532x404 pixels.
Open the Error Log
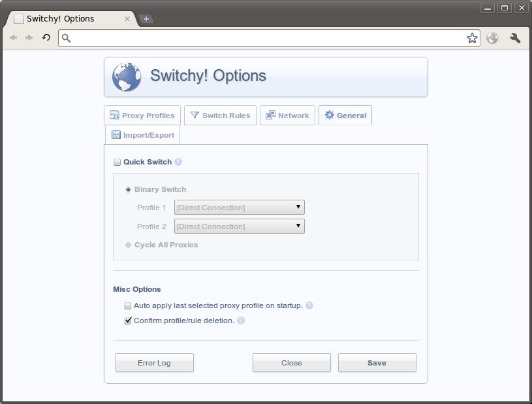[154, 363]
